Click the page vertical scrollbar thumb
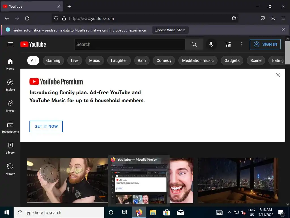This screenshot has width=290, height=218. (x=287, y=53)
